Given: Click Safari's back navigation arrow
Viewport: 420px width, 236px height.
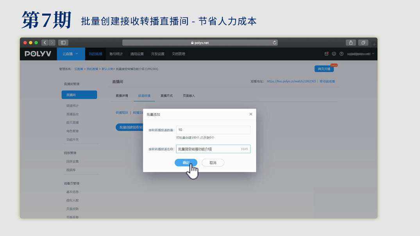Looking at the screenshot, I should tap(45, 43).
